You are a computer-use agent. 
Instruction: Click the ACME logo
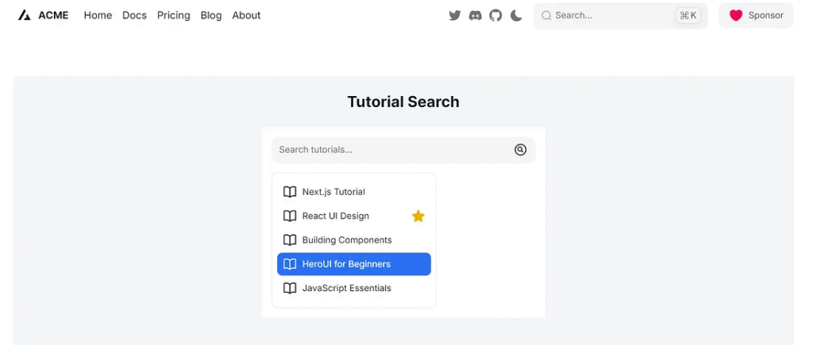click(x=44, y=15)
